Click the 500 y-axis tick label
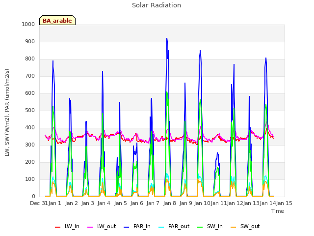 [x=30, y=110]
